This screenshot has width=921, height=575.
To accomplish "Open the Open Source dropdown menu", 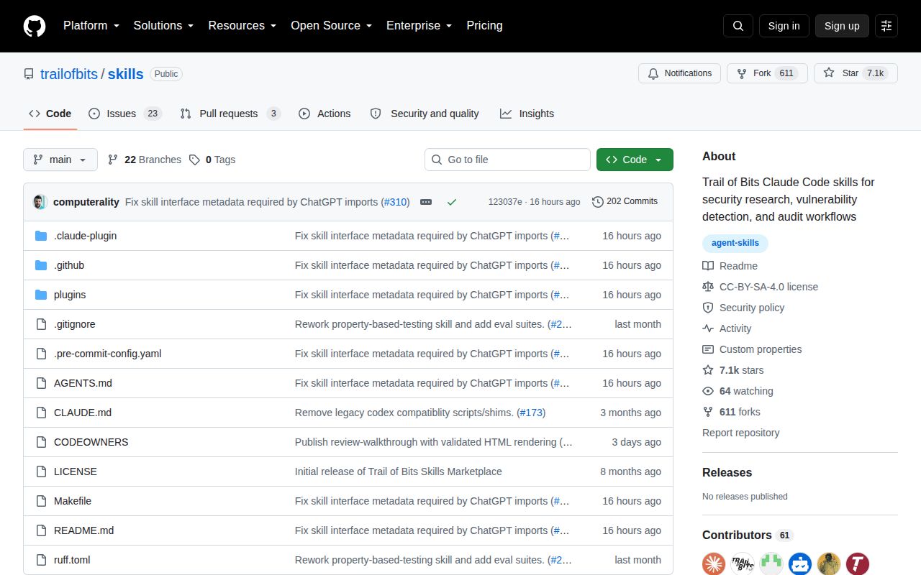I will (332, 26).
